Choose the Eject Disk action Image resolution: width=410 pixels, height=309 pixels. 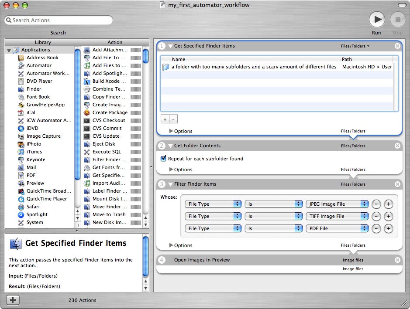pyautogui.click(x=104, y=143)
